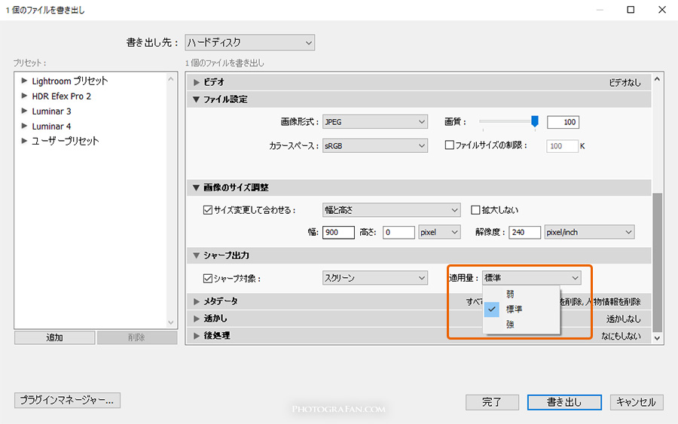
Task: Expand the 後処理 section
Action: pyautogui.click(x=197, y=336)
